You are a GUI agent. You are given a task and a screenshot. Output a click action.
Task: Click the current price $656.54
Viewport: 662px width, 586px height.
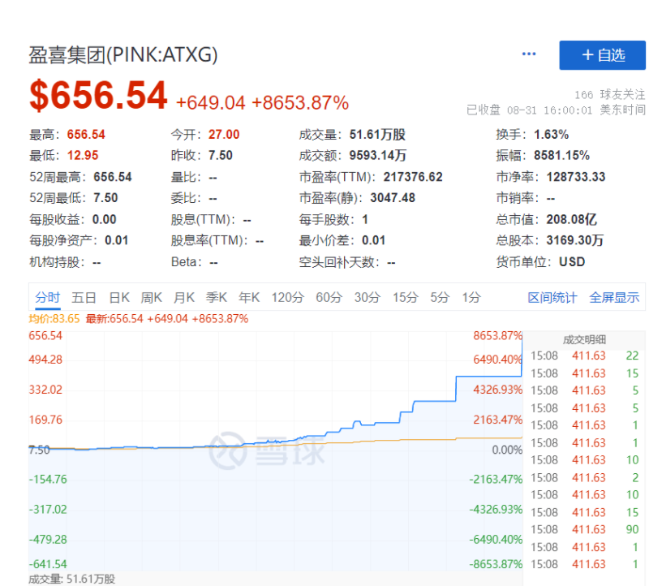(98, 96)
